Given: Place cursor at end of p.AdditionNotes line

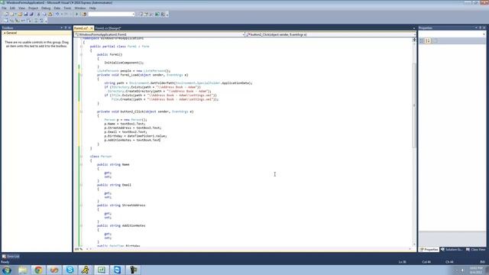Looking at the screenshot, I should [x=160, y=140].
